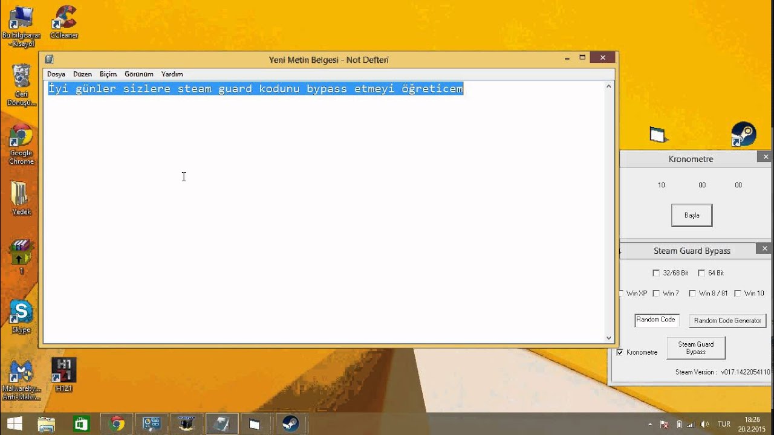Uncheck the Kronometre checkbox
Screen dimensions: 774x435
pos(620,352)
